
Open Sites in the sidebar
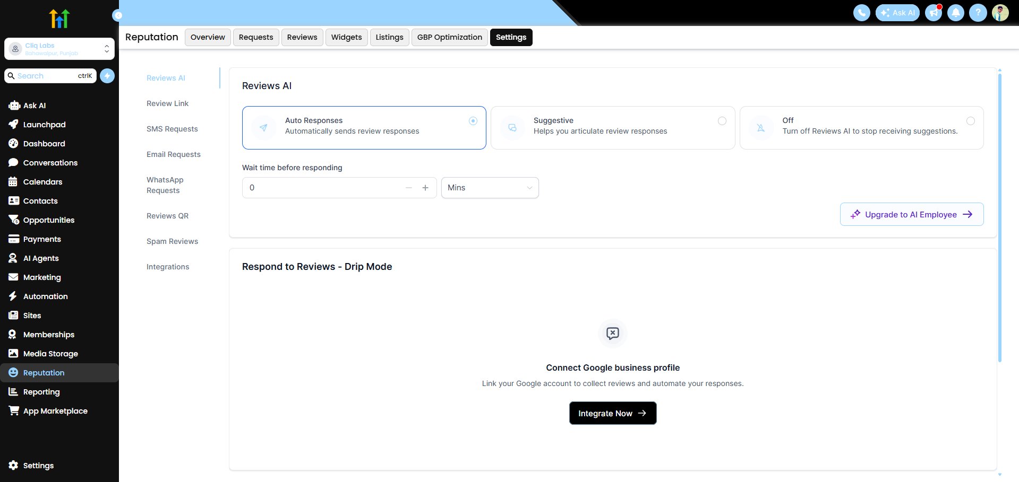(59, 316)
